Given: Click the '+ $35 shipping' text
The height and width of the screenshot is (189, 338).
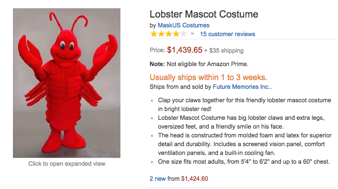Looking at the screenshot, I should point(224,51).
